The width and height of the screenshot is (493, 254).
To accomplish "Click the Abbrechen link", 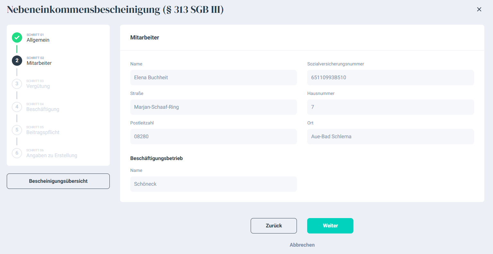I will (302, 245).
